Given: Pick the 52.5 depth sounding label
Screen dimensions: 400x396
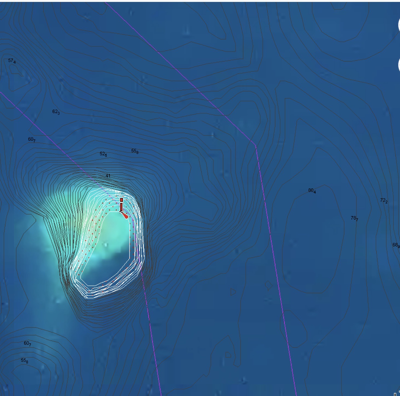Looking at the screenshot, I should pyautogui.click(x=103, y=154).
